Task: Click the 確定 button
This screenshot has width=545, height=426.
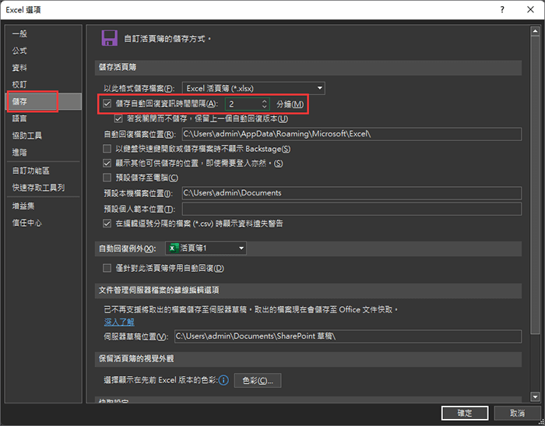Action: (x=465, y=413)
